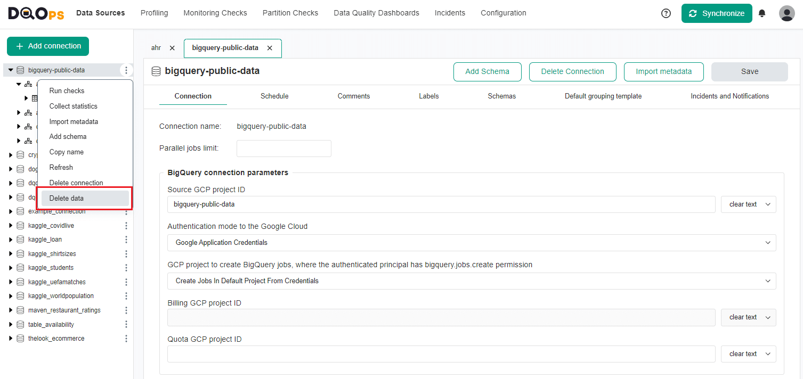Expand the kaggle_uefamatches connection

[x=11, y=282]
